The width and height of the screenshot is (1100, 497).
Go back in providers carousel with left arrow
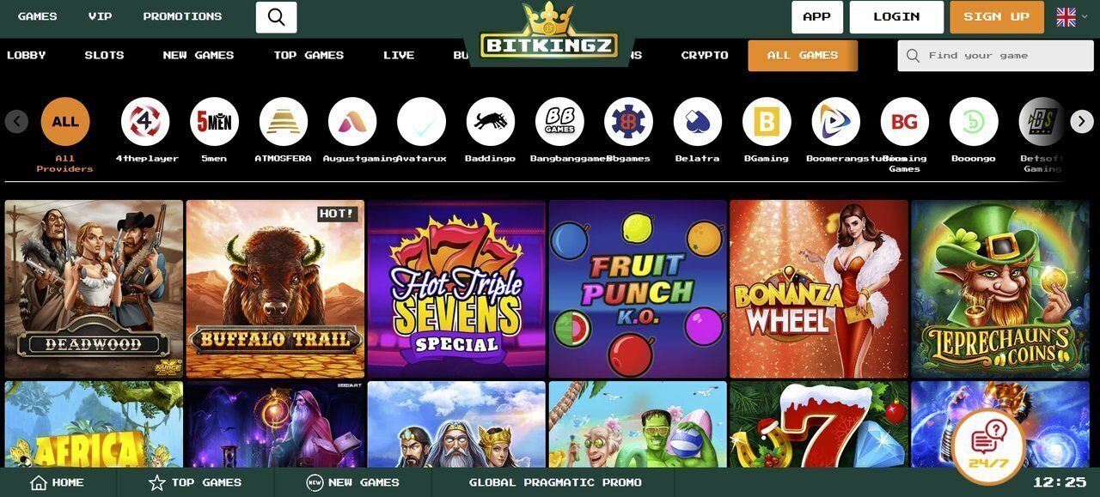(16, 121)
